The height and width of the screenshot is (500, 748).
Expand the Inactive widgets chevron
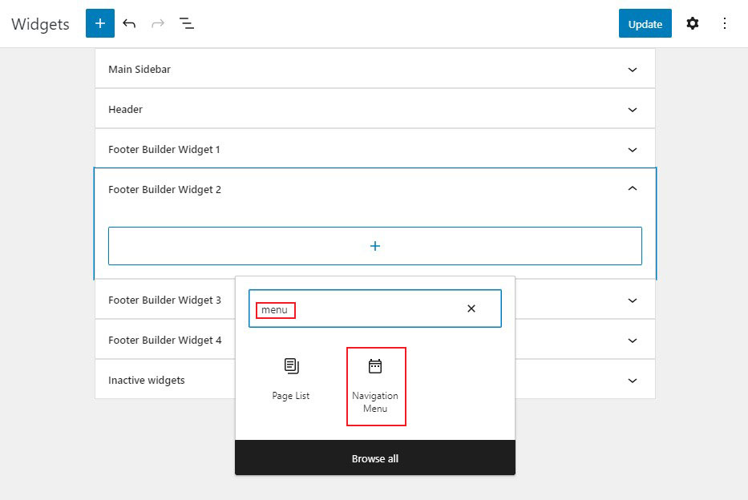click(x=633, y=381)
